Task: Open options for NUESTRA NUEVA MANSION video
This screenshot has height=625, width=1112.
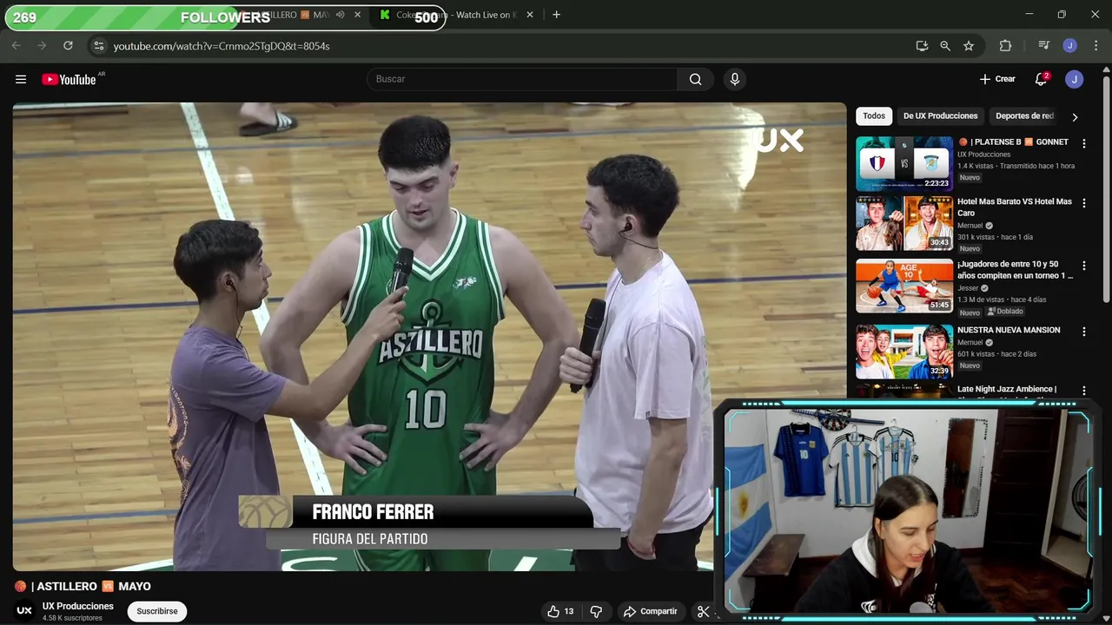Action: [x=1083, y=332]
